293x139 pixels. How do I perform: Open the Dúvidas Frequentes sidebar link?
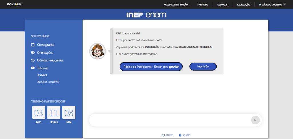click(50, 61)
